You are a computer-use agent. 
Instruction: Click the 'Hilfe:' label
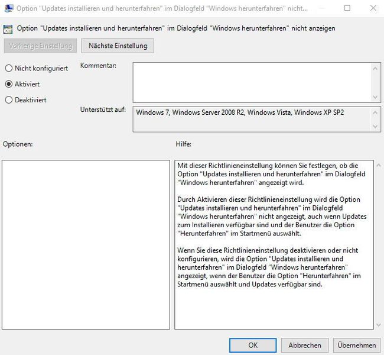click(183, 144)
